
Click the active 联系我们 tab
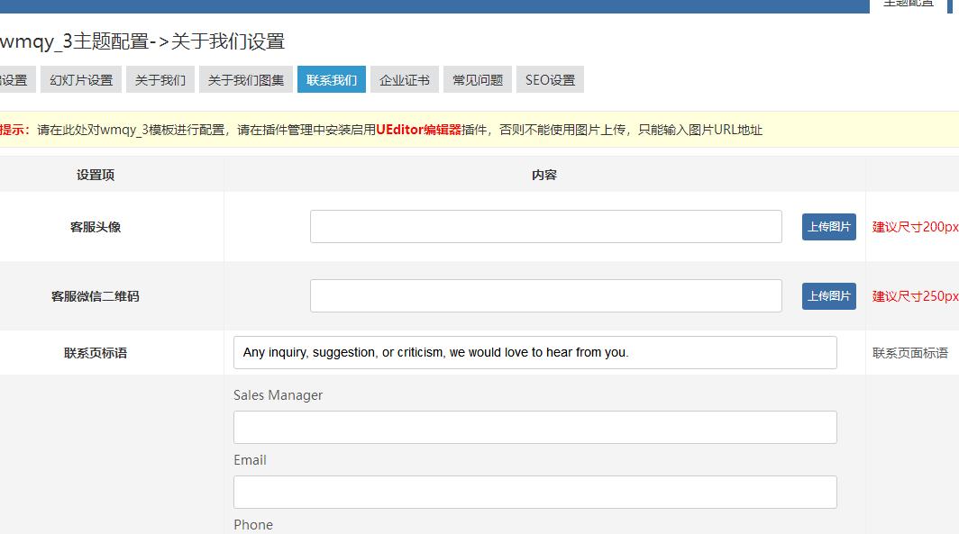332,79
